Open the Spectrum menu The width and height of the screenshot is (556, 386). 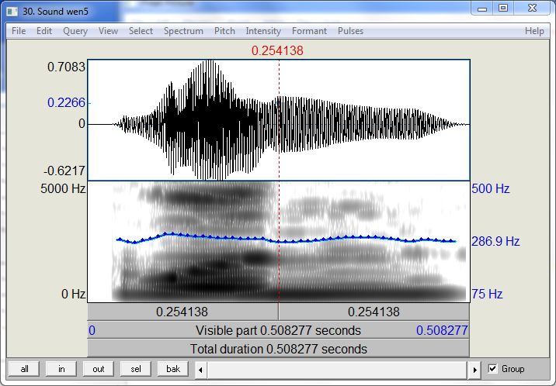[x=183, y=31]
